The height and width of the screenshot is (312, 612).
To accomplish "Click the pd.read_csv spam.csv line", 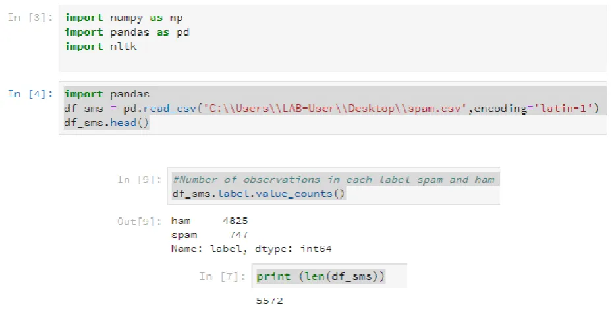I will 331,109.
